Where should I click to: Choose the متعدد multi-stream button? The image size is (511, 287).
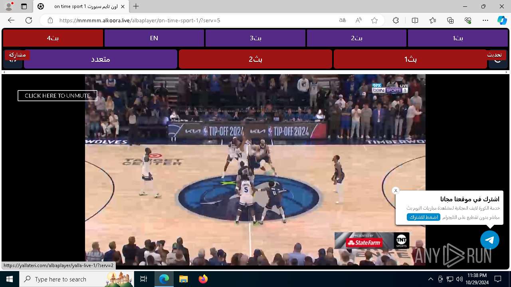101,59
